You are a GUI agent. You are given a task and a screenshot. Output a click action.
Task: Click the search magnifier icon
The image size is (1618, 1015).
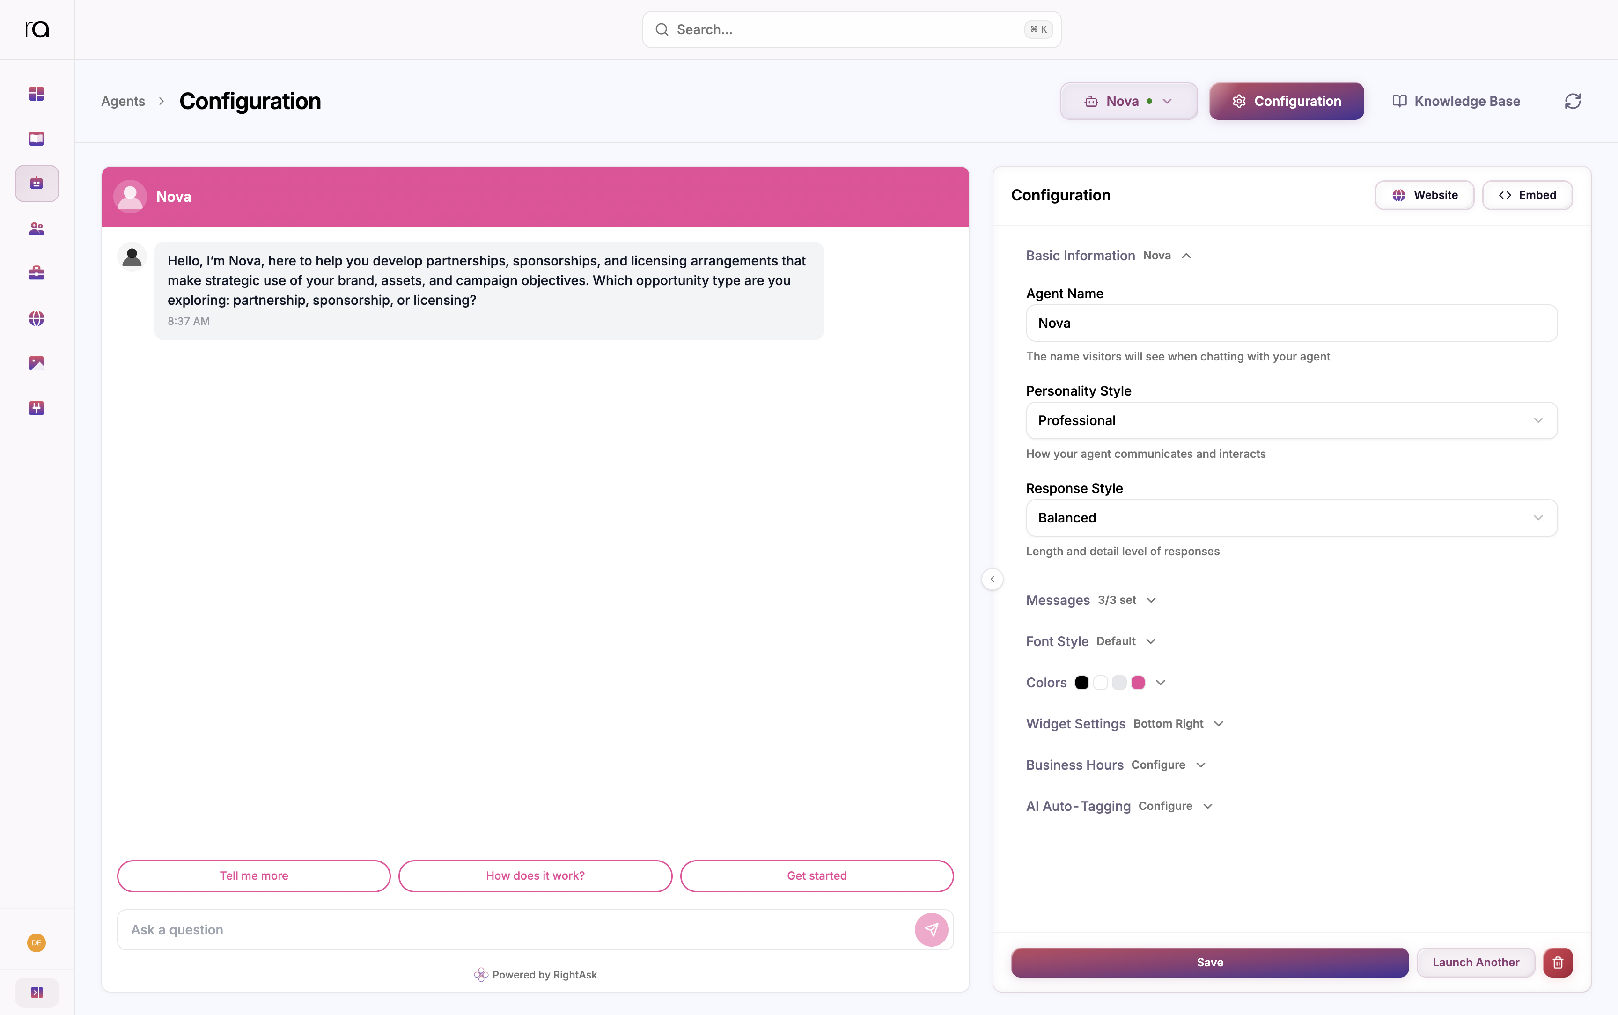click(662, 29)
